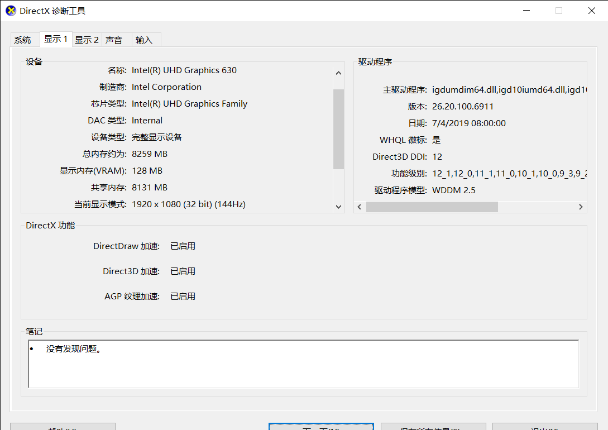The height and width of the screenshot is (430, 608).
Task: Click the 驱动程序 group heading
Action: (x=375, y=61)
